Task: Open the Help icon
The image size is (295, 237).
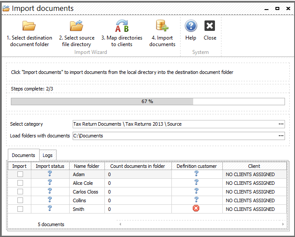Action: pyautogui.click(x=191, y=26)
